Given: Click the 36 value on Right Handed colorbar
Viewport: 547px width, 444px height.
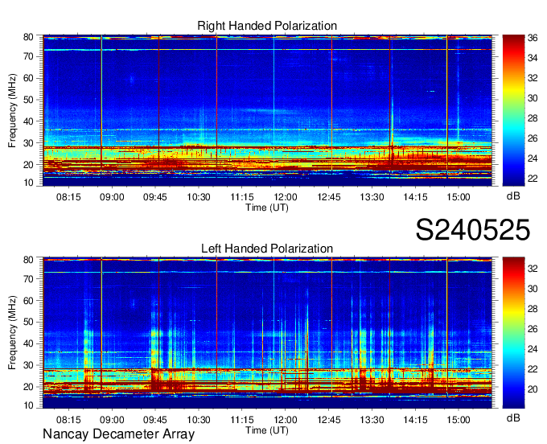Looking at the screenshot, I should tap(533, 38).
